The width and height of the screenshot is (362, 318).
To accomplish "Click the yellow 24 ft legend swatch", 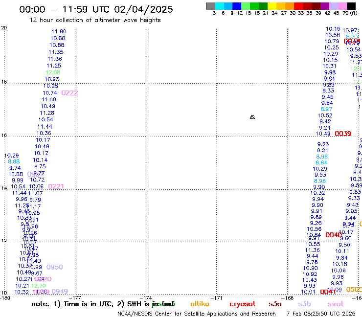I will tap(272, 6).
